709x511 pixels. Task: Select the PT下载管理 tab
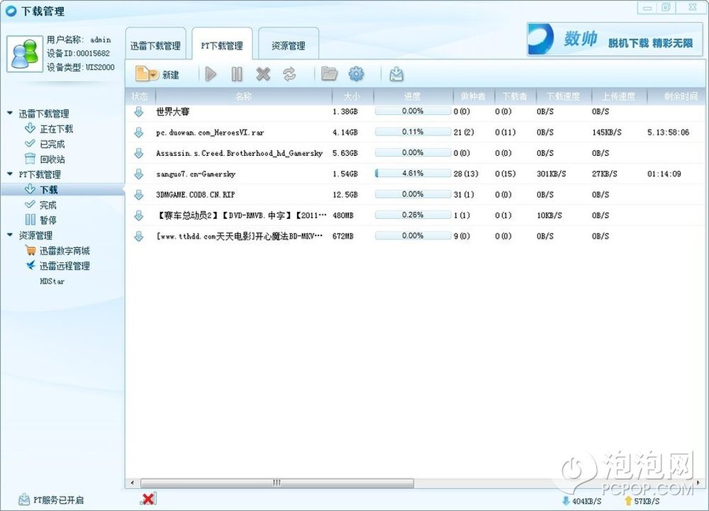click(x=222, y=43)
